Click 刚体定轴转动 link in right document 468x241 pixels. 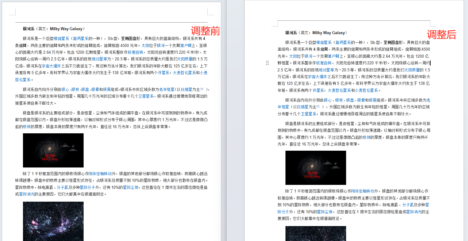click(363, 191)
